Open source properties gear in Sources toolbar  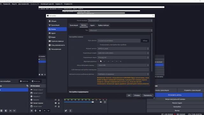point(40,111)
